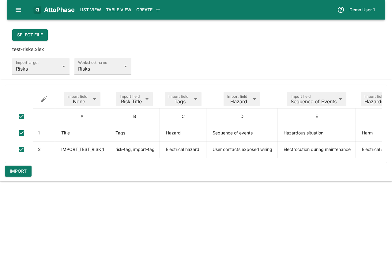
Task: Click the AttoPhase logo
Action: tap(54, 9)
